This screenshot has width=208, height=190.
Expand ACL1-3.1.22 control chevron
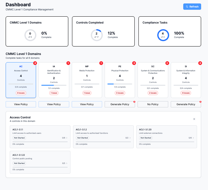pyautogui.click(x=67, y=163)
